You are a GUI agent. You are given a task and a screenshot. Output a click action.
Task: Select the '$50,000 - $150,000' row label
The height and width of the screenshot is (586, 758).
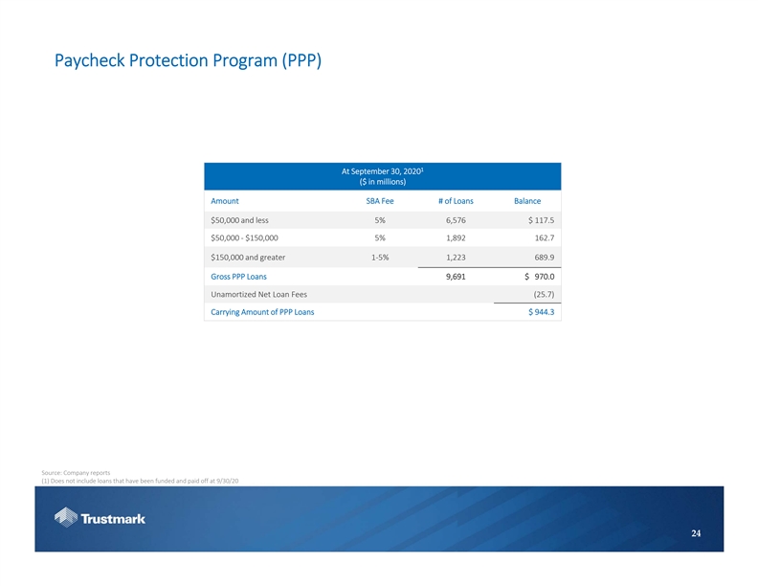pos(244,238)
